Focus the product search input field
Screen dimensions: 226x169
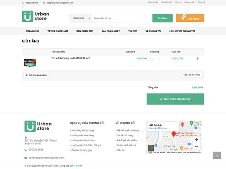(122, 18)
